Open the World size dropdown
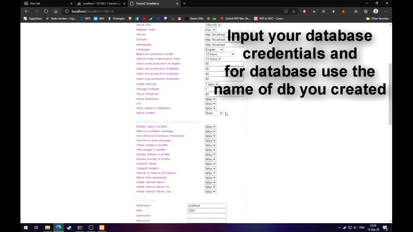 [213, 25]
